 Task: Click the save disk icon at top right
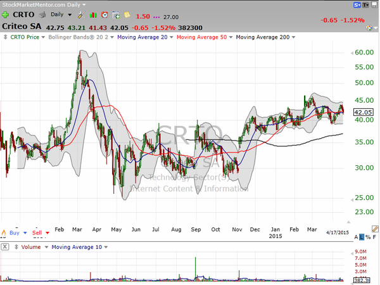[x=374, y=5]
